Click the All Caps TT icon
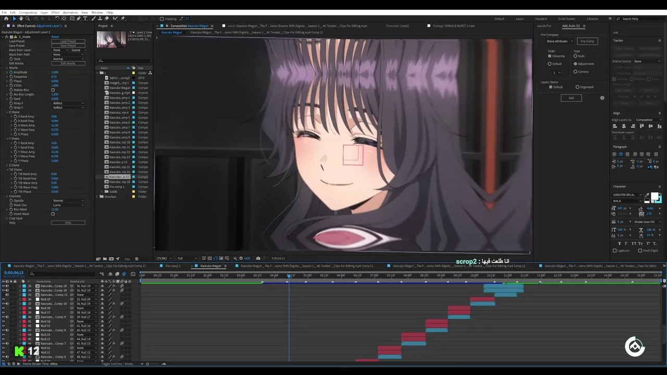667x375 pixels. pos(634,244)
